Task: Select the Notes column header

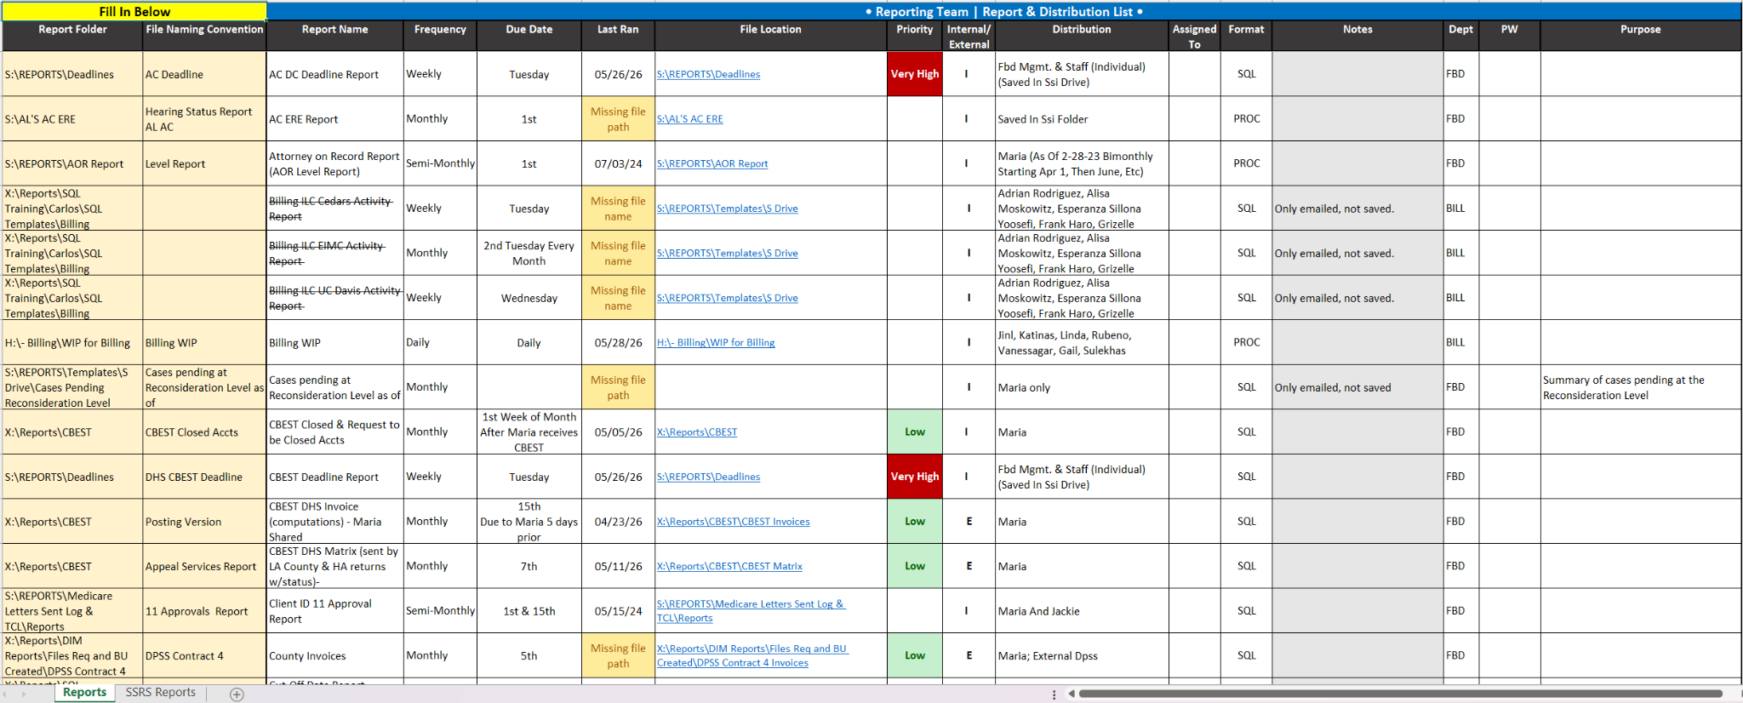Action: coord(1357,36)
